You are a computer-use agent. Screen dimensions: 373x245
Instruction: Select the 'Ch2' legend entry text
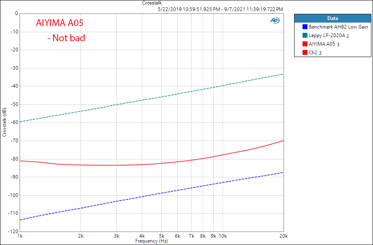point(315,53)
